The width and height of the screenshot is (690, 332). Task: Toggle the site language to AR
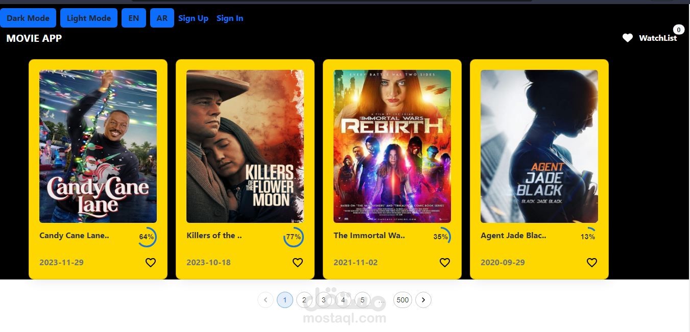[162, 18]
